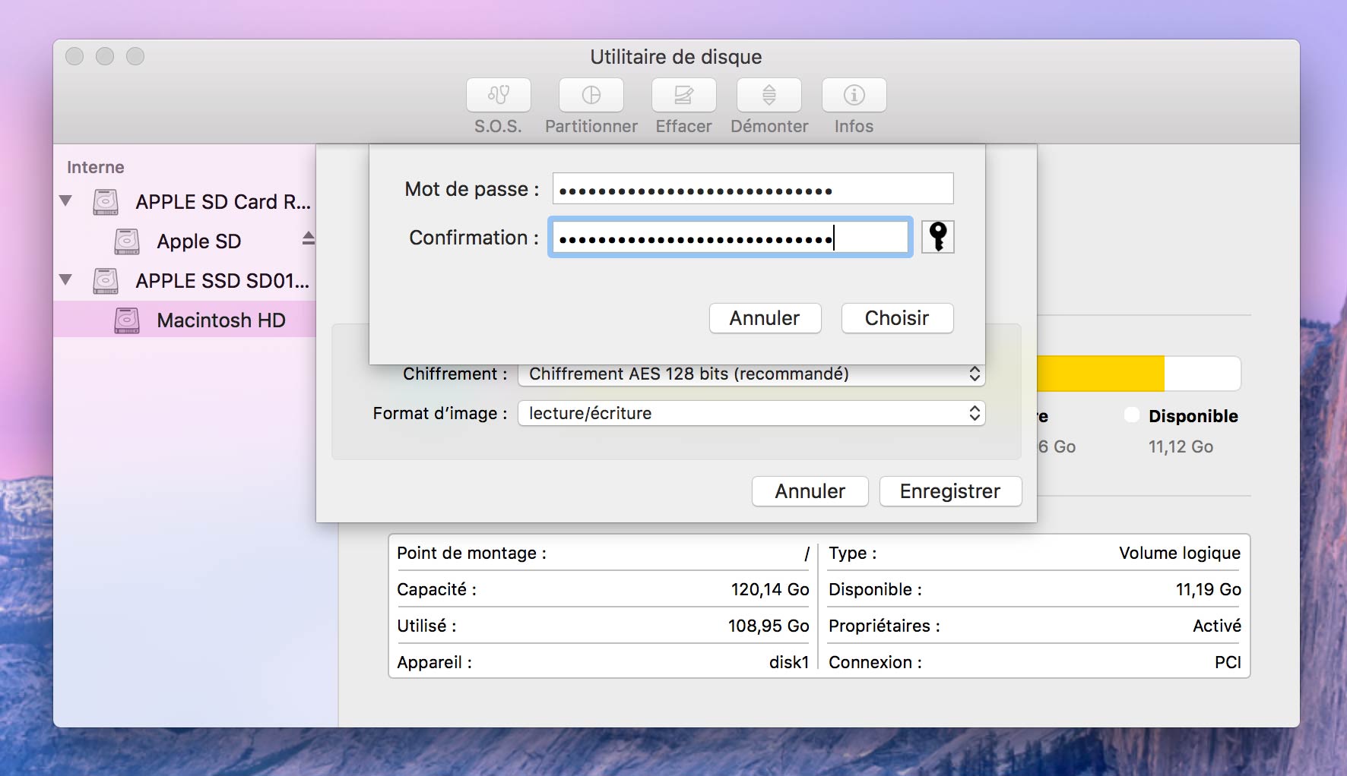Click the Appareil value disk1
Viewport: 1347px width, 776px height.
click(x=789, y=662)
